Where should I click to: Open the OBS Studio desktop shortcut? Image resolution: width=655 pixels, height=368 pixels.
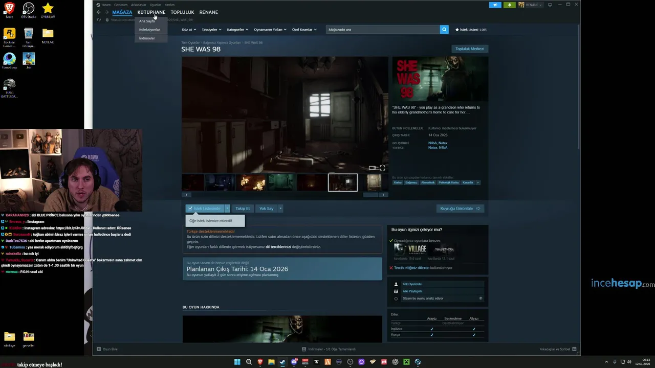point(29,10)
